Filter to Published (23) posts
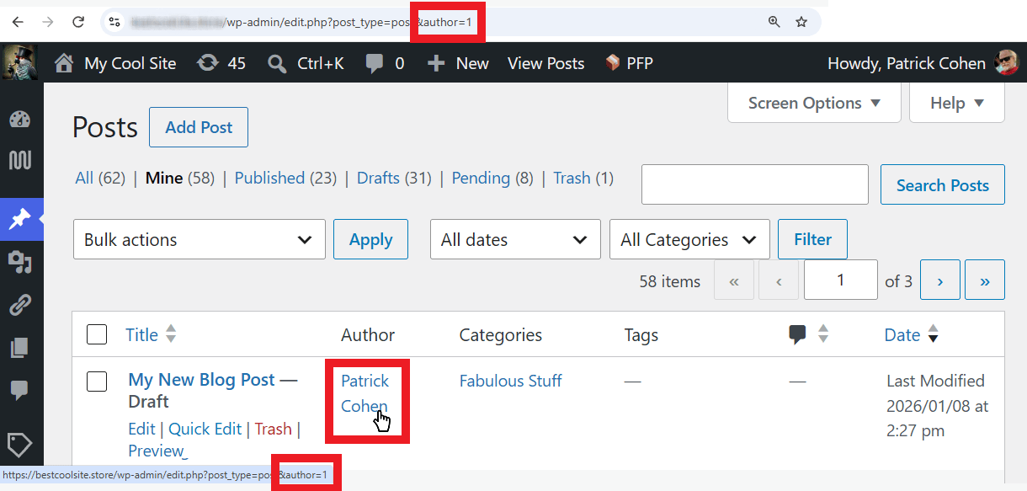Image resolution: width=1027 pixels, height=491 pixels. (285, 178)
